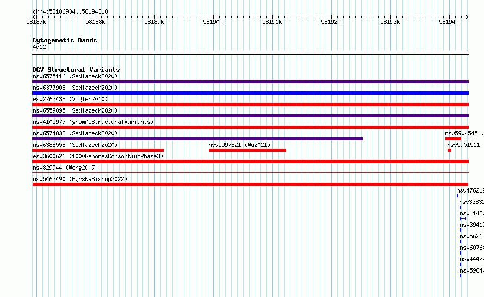Open esv3600621 (1000GenomesConsortiumPhase3) label
Image resolution: width=484 pixels, height=297 pixels.
click(98, 156)
